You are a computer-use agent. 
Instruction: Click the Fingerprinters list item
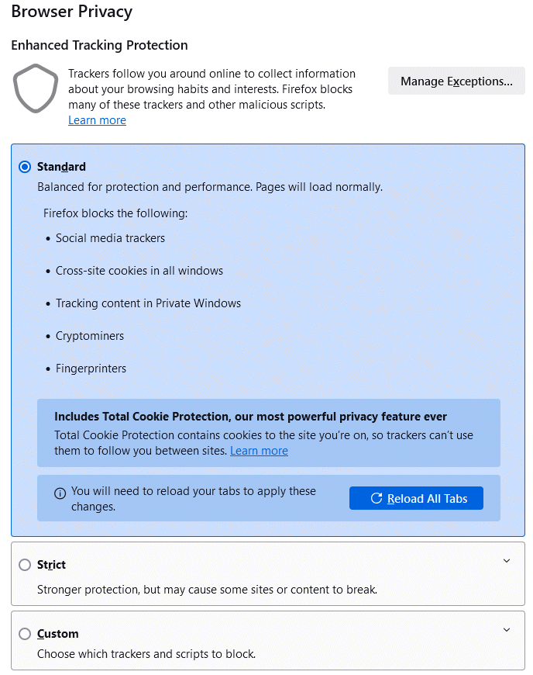(x=91, y=369)
